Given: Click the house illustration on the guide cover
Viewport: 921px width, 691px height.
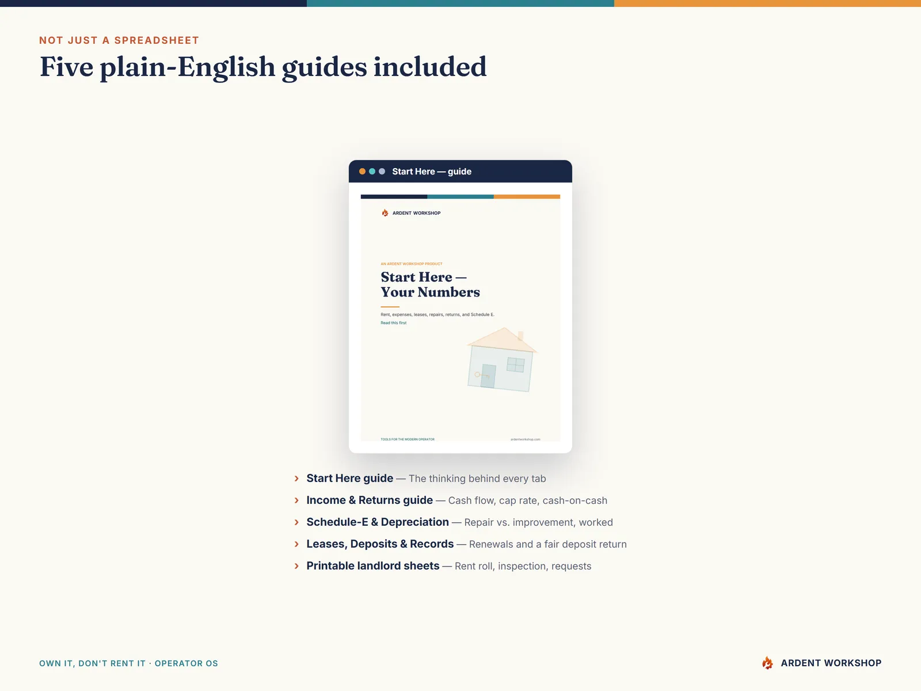Looking at the screenshot, I should click(x=501, y=360).
